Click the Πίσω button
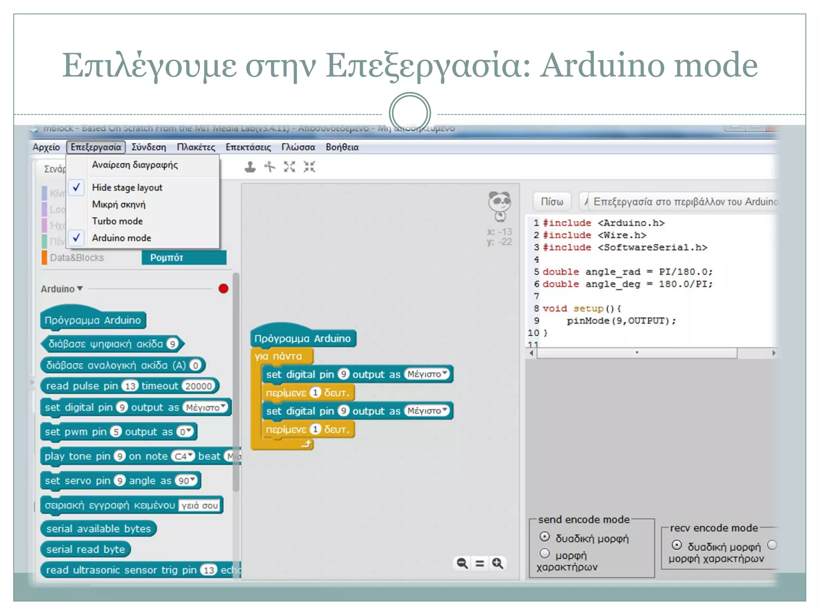This screenshot has width=820, height=615. [552, 201]
